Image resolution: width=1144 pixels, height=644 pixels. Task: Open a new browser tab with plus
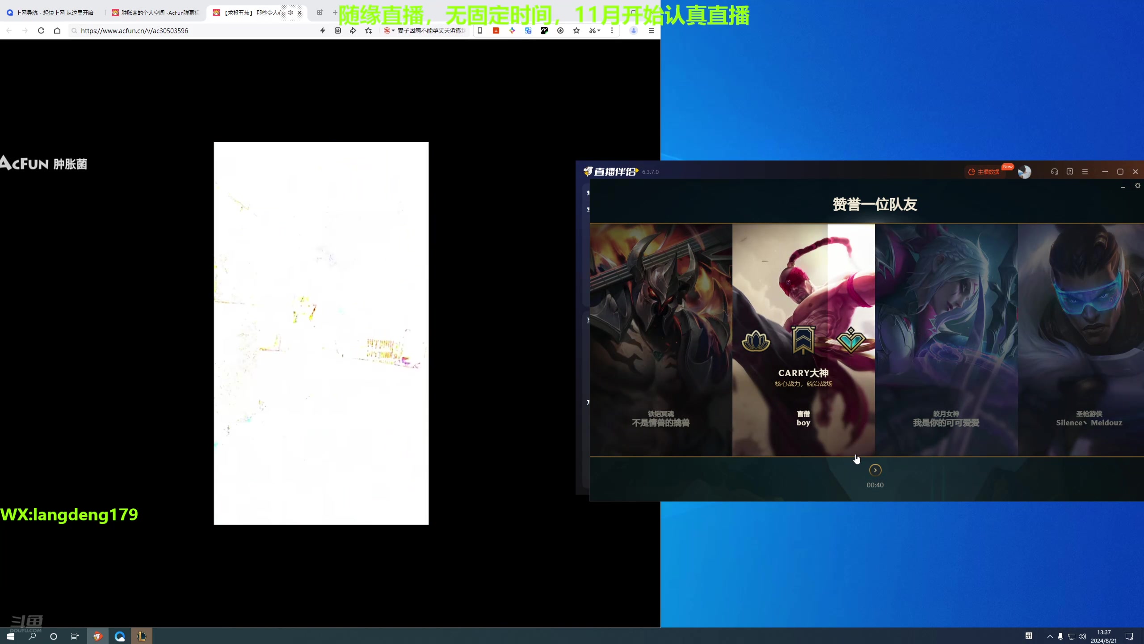point(335,13)
